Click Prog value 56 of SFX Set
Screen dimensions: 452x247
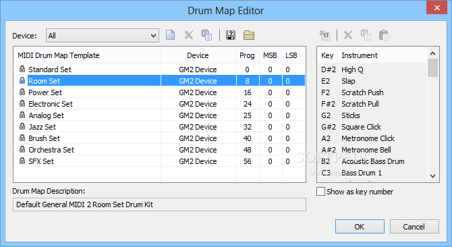248,161
